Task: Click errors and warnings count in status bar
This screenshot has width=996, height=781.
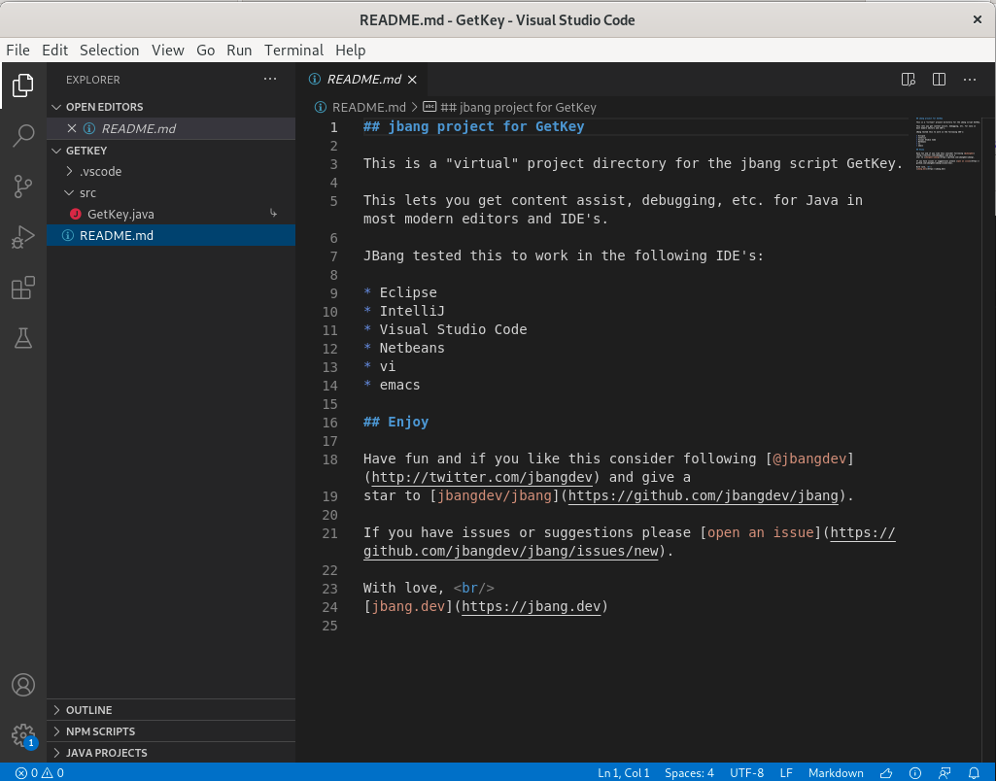Action: [x=40, y=773]
